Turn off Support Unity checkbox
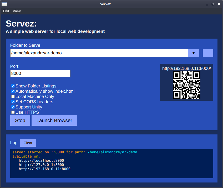 pos(13,107)
